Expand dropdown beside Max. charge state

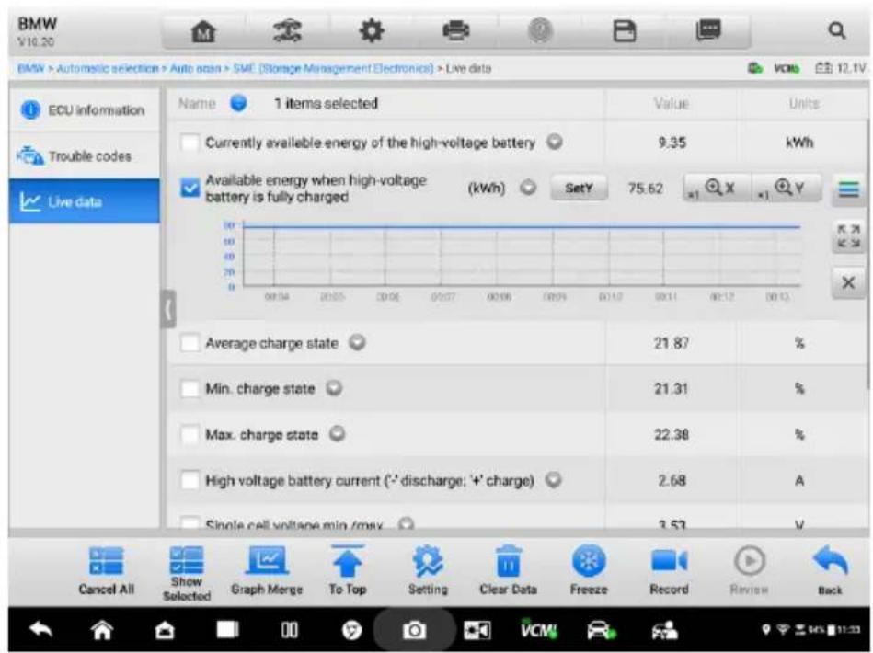pyautogui.click(x=338, y=434)
